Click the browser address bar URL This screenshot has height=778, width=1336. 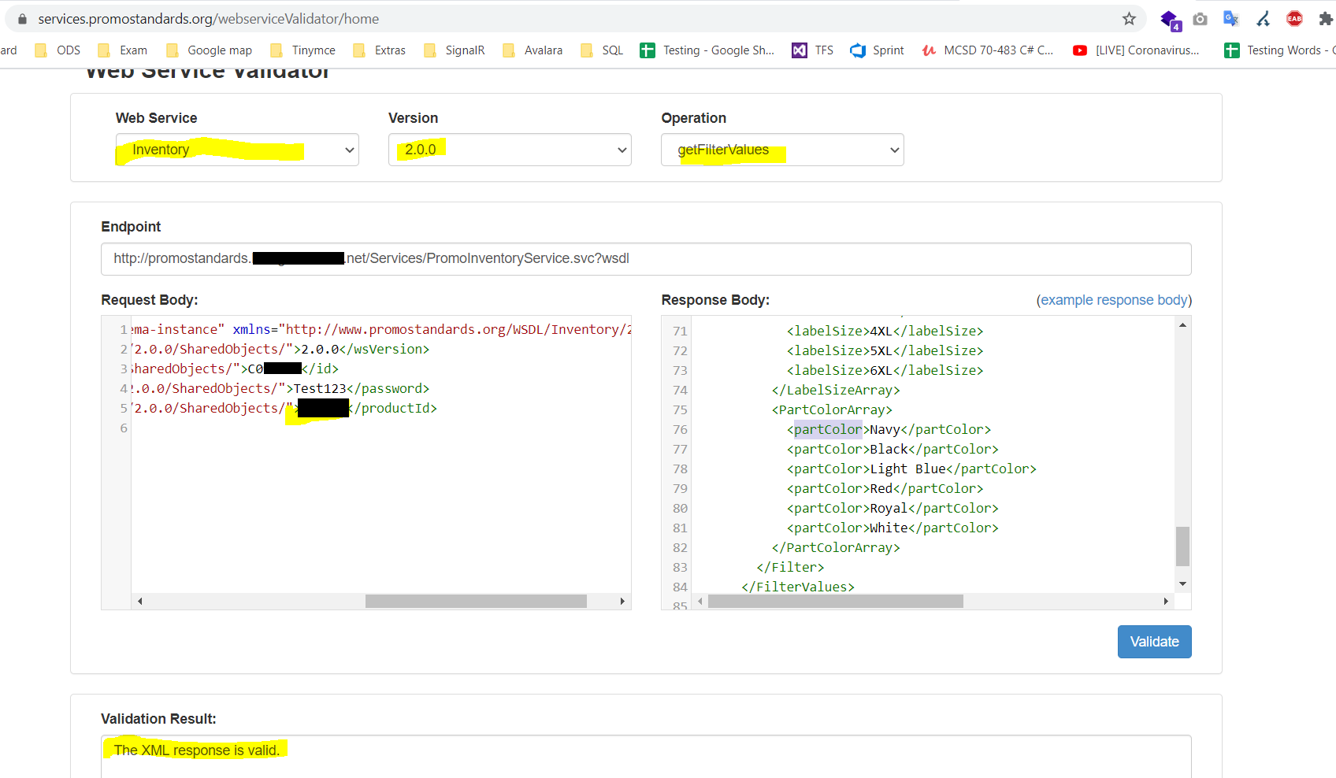[x=208, y=19]
